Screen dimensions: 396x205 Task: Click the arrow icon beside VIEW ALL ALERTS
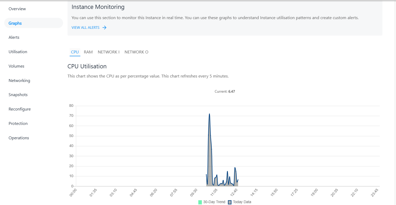[104, 27]
